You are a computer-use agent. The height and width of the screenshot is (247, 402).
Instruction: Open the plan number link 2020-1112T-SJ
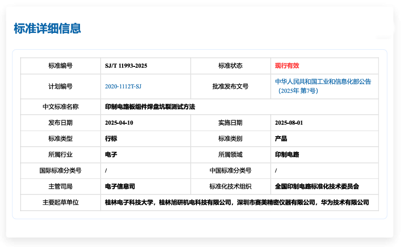pos(123,86)
